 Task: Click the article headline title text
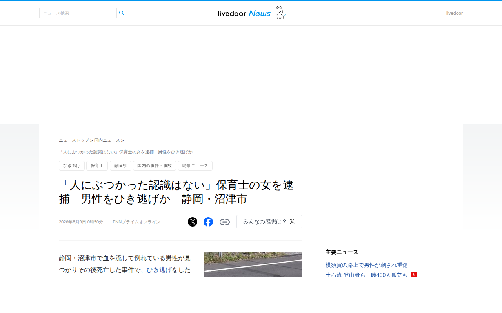[176, 192]
